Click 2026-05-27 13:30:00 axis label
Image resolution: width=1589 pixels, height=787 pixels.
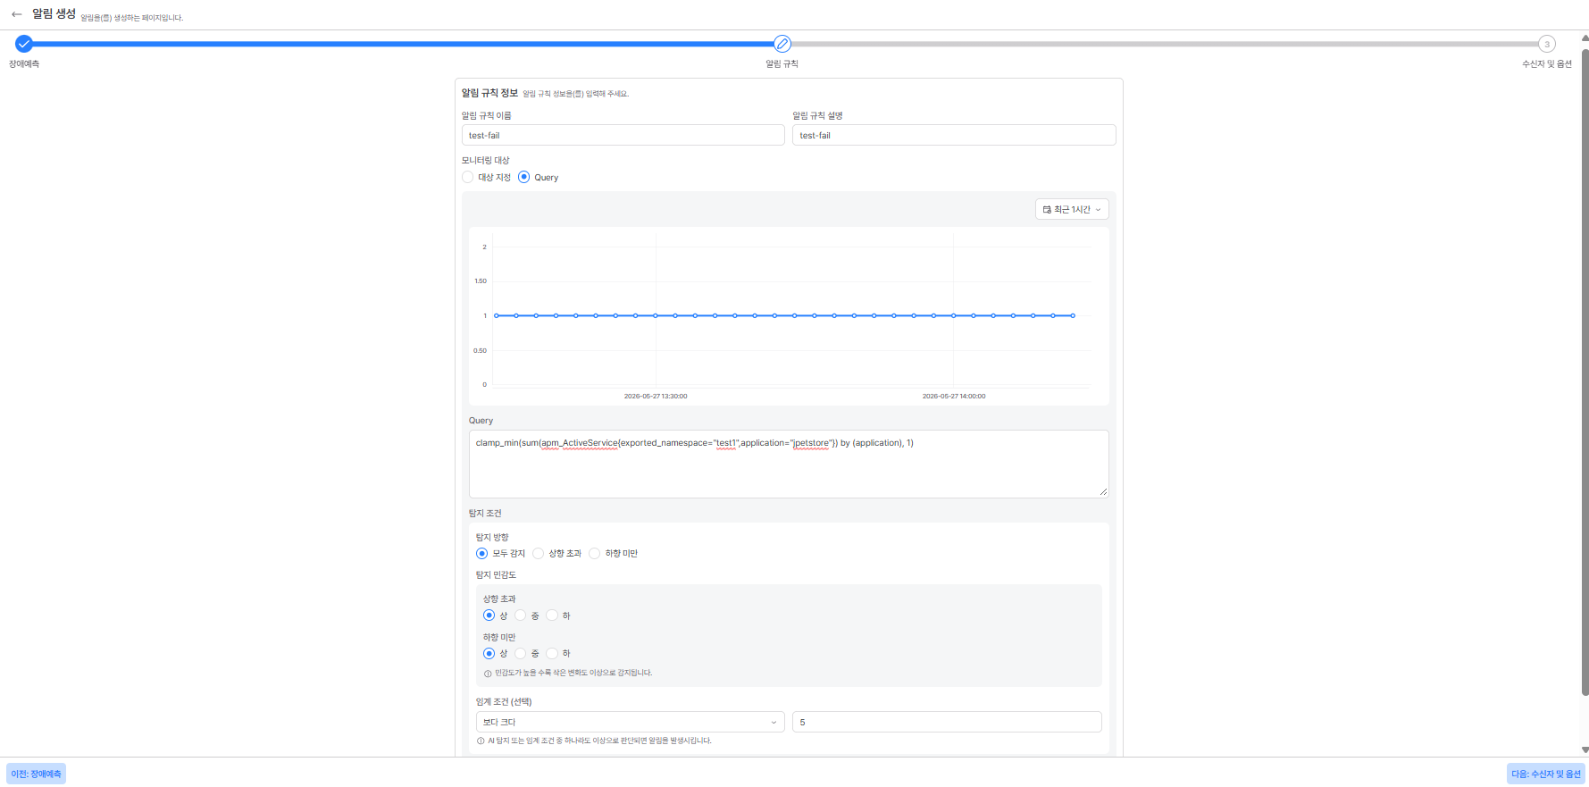[656, 396]
